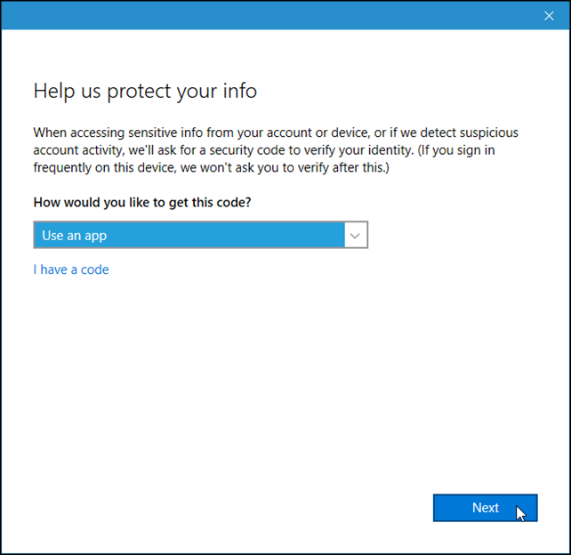Click the chevron arrow on the code method box

[355, 236]
